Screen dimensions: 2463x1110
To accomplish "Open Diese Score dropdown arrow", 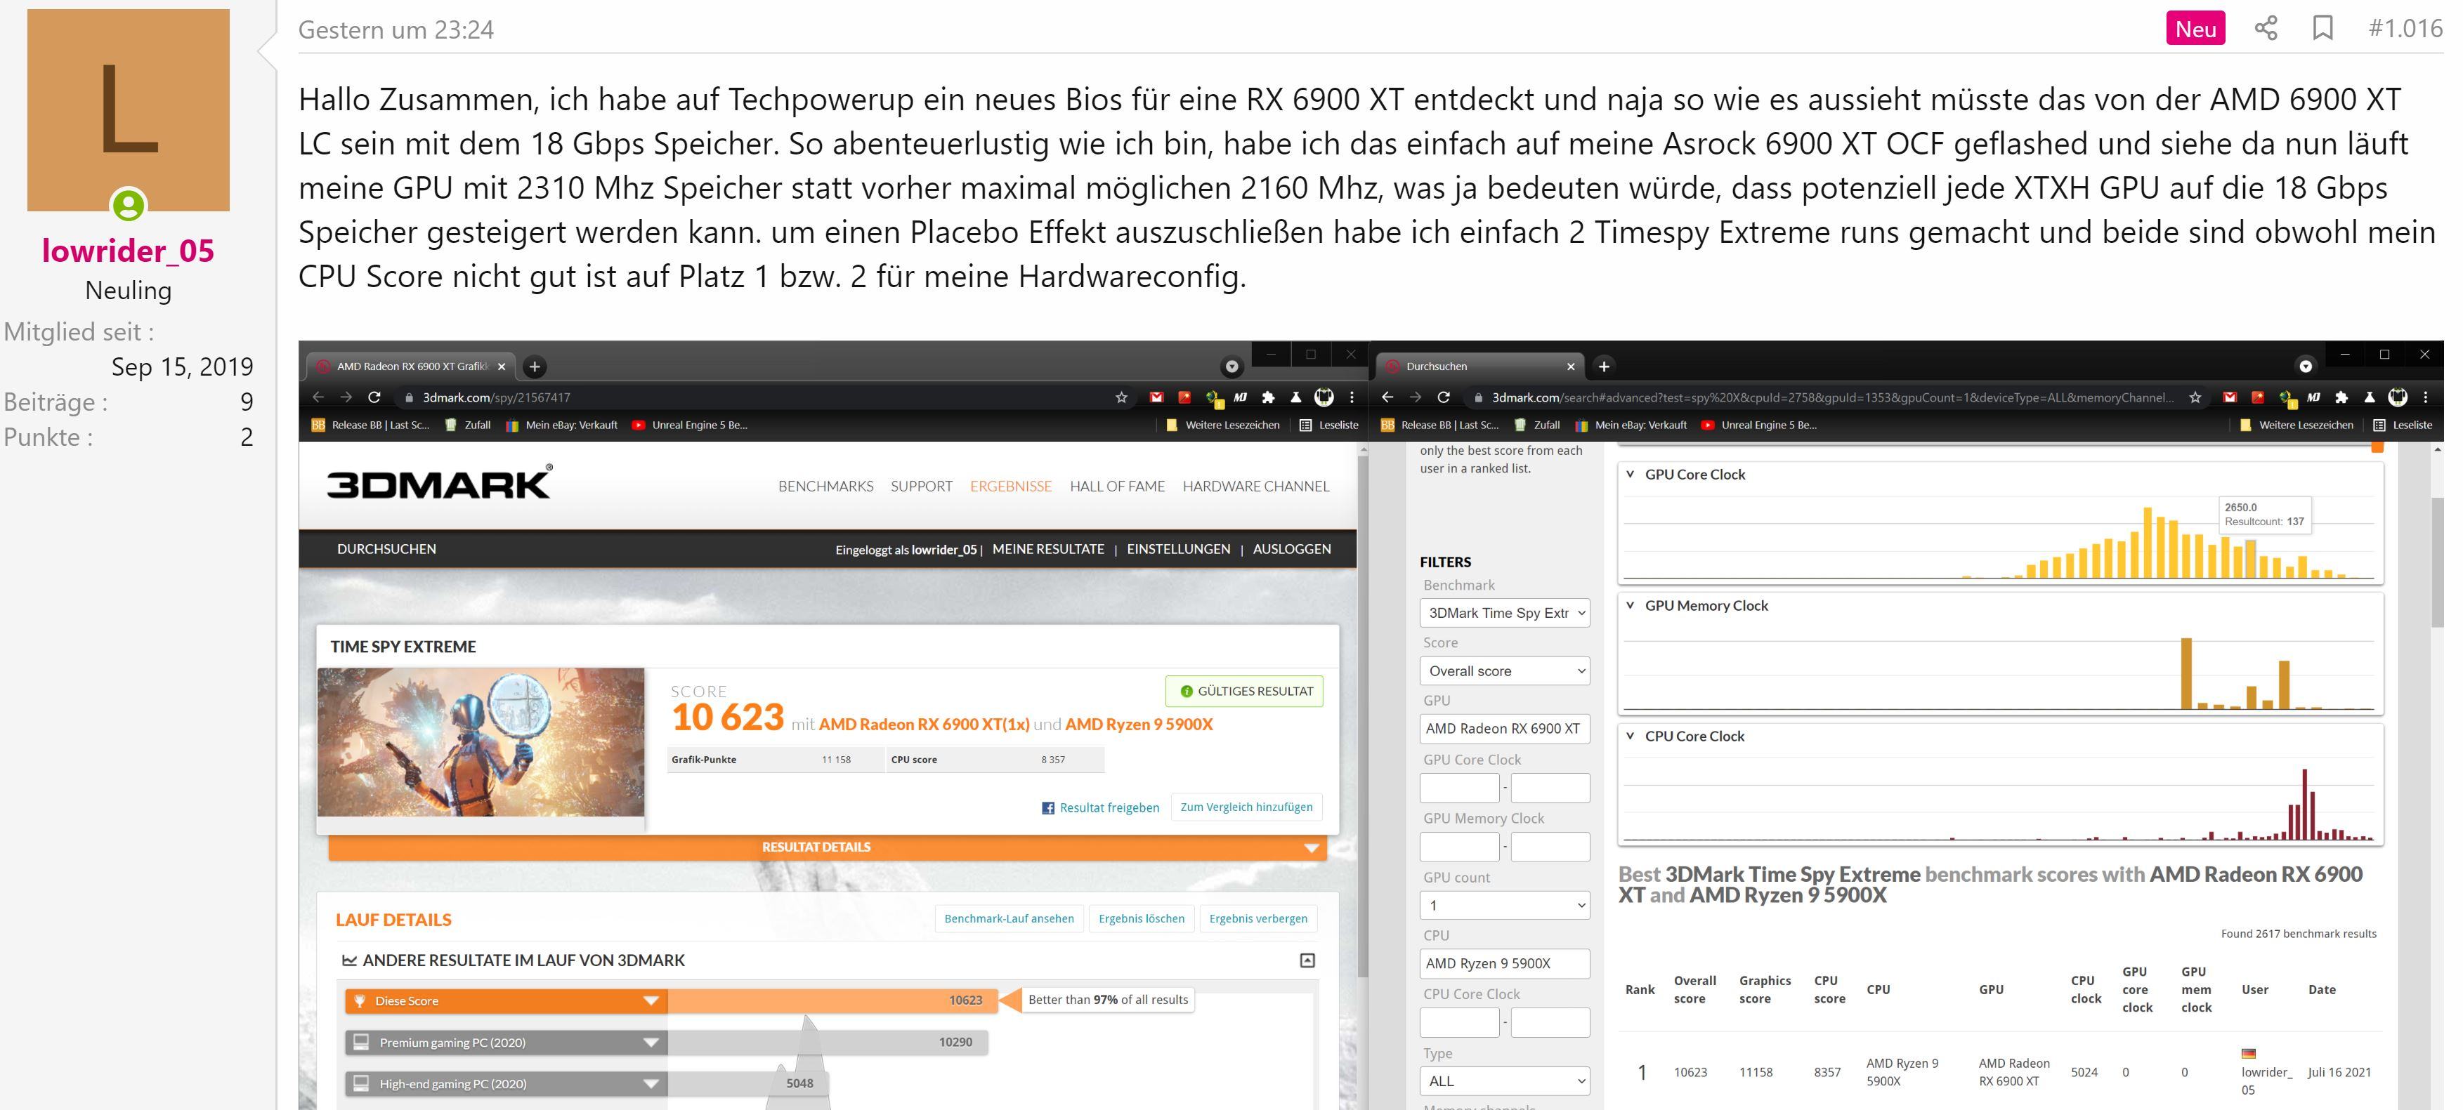I will coord(651,1001).
